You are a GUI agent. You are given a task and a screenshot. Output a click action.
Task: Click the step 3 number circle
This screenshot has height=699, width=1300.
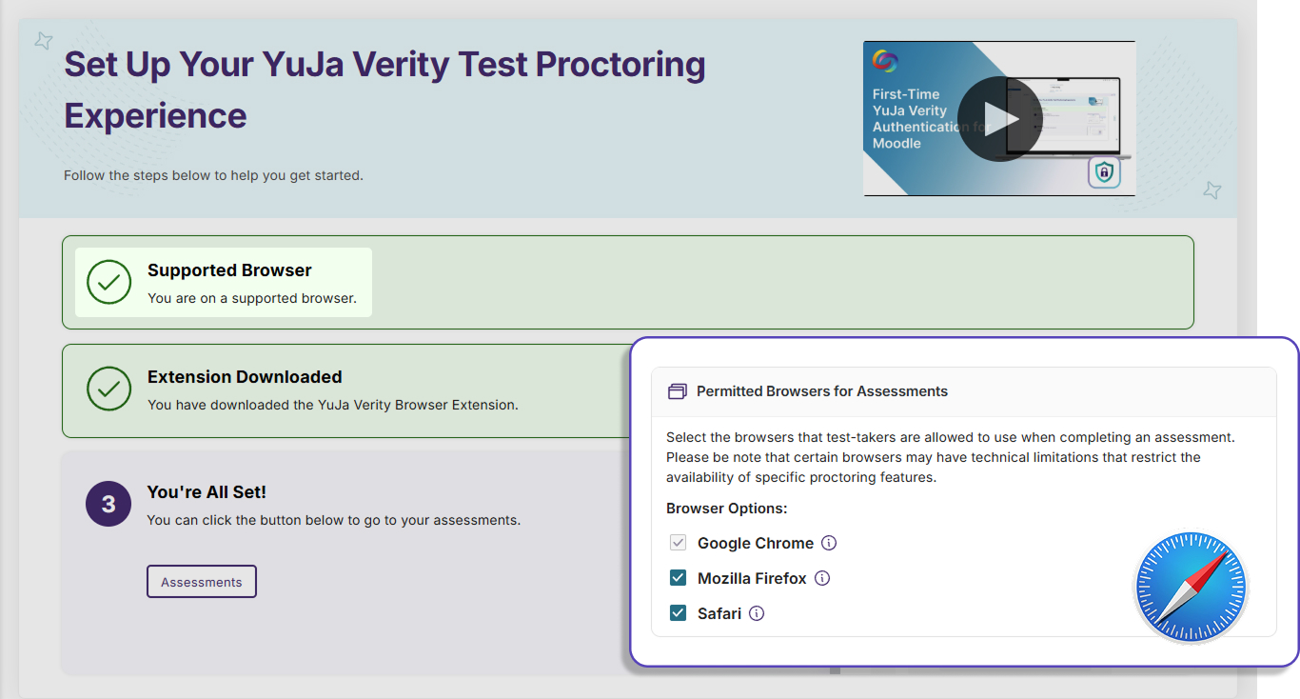[108, 504]
